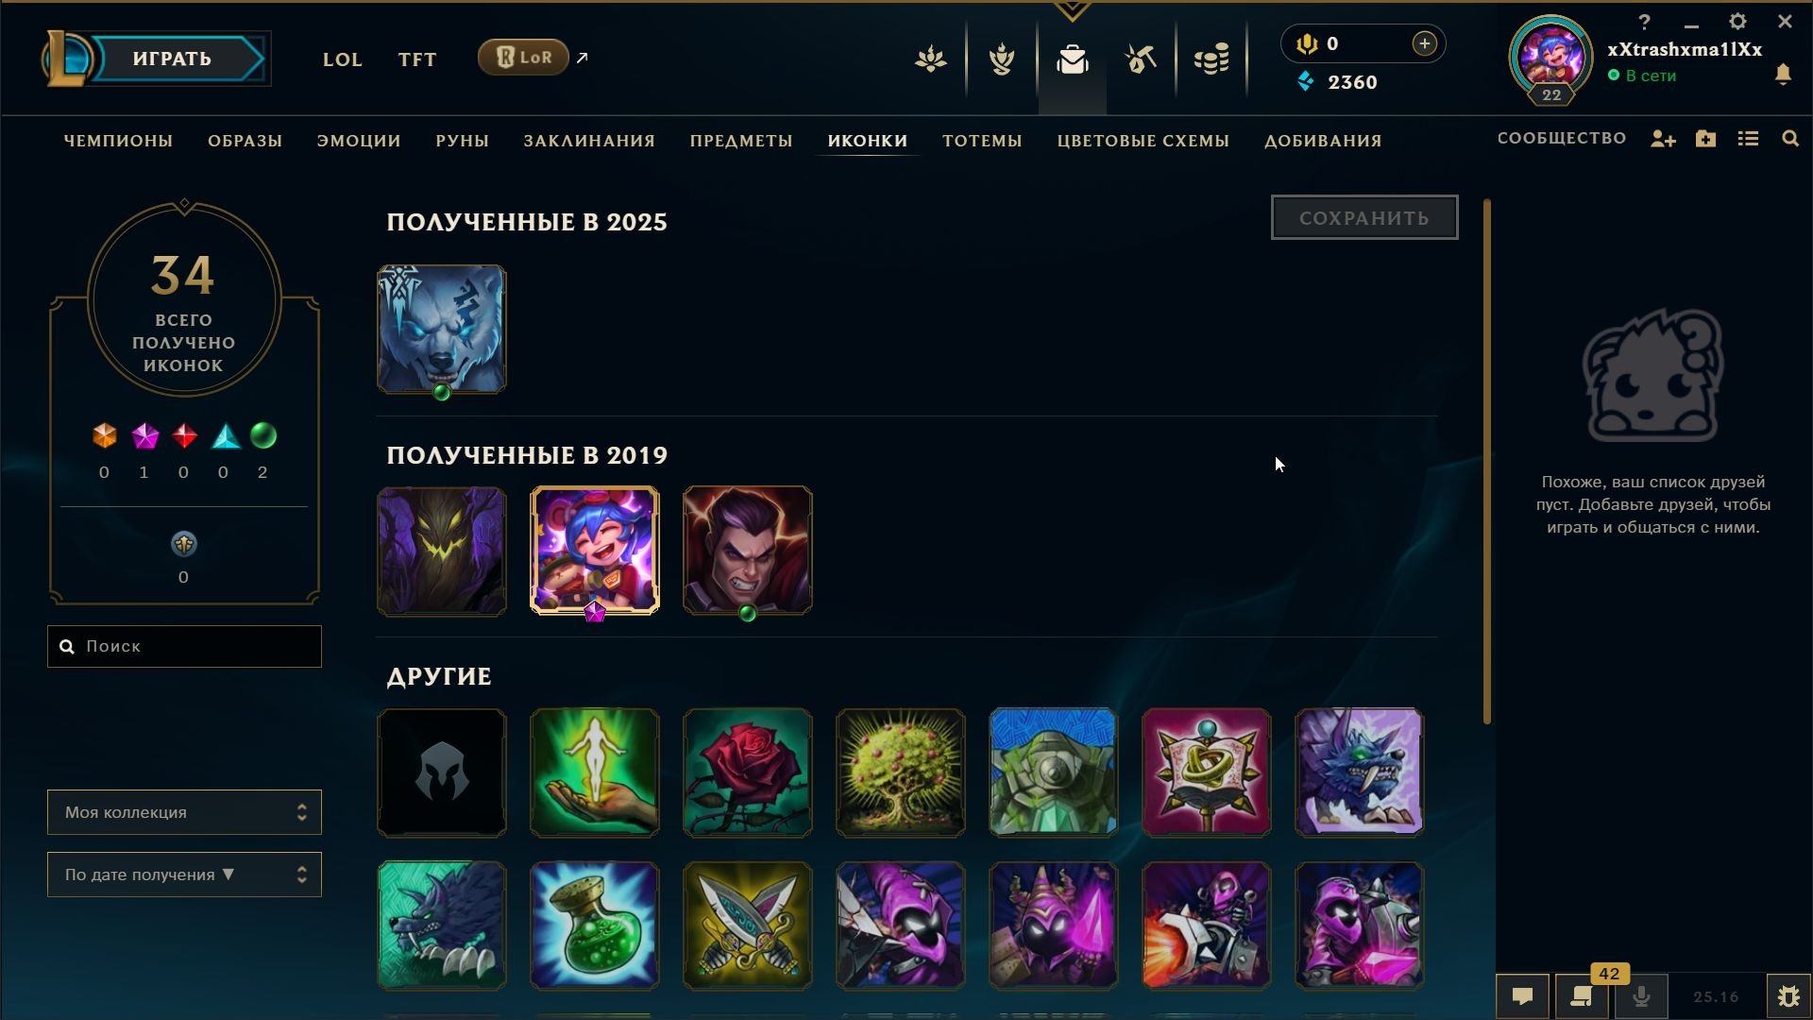The width and height of the screenshot is (1813, 1020).
Task: Click the Поиск search field
Action: click(x=184, y=646)
